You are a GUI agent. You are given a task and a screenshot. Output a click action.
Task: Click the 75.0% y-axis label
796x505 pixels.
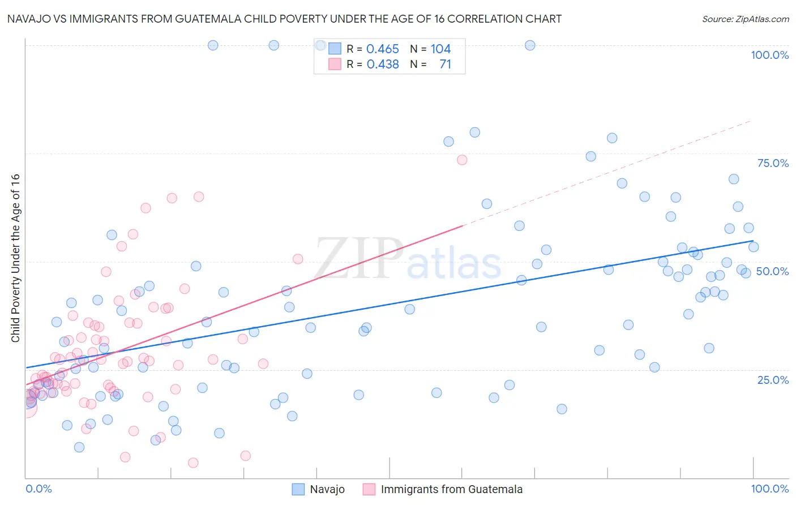(x=773, y=163)
